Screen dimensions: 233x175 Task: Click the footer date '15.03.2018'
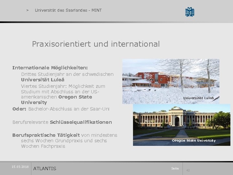[x=20, y=167]
